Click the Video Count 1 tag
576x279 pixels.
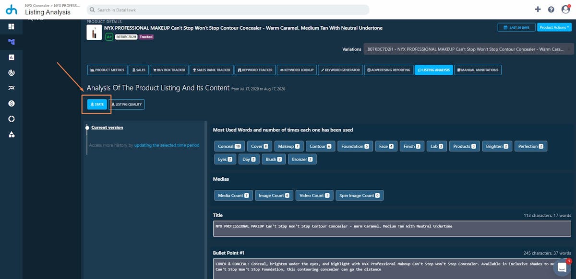(314, 195)
